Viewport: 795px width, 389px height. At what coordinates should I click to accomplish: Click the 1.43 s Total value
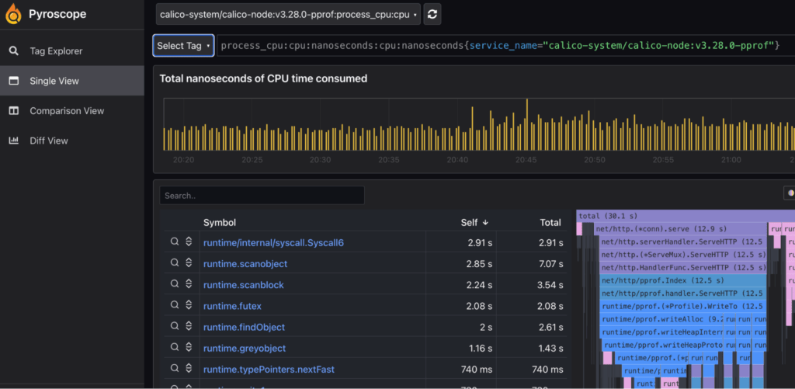pyautogui.click(x=550, y=349)
